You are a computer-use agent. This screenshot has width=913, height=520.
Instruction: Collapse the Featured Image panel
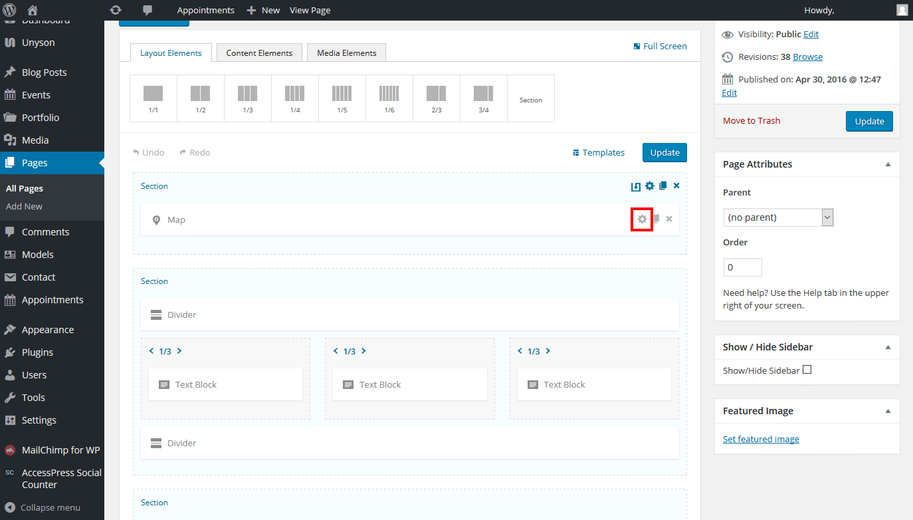pos(888,411)
